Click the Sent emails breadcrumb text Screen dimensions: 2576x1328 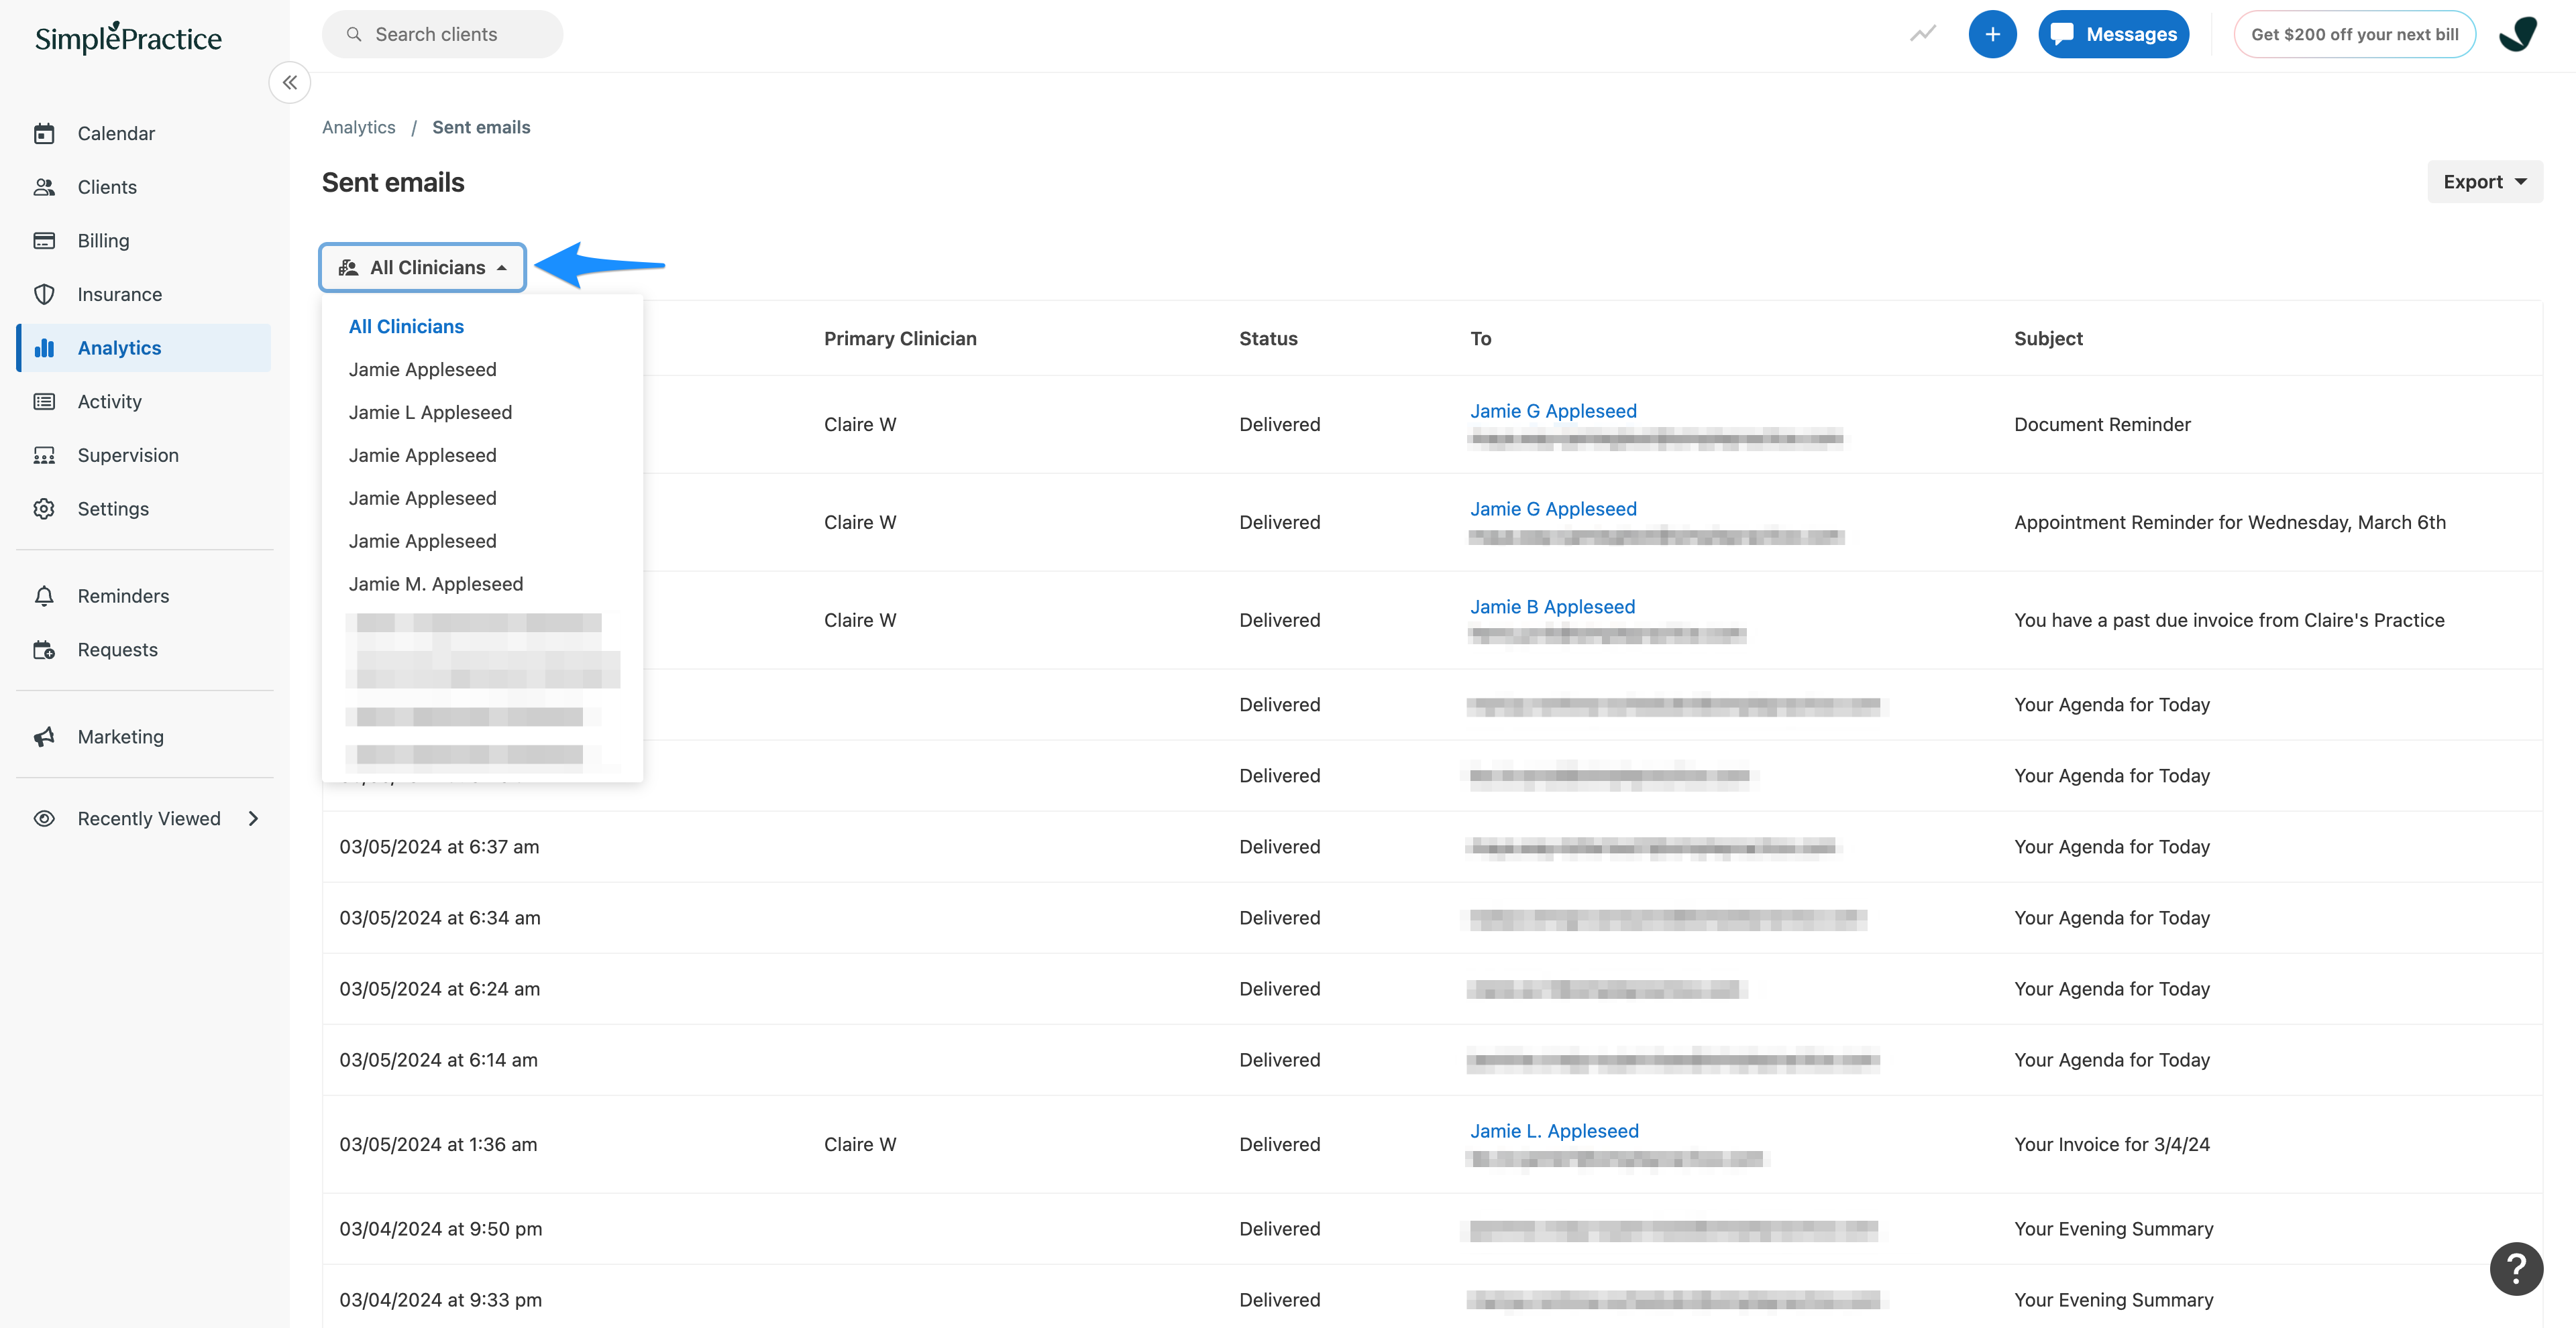[481, 127]
